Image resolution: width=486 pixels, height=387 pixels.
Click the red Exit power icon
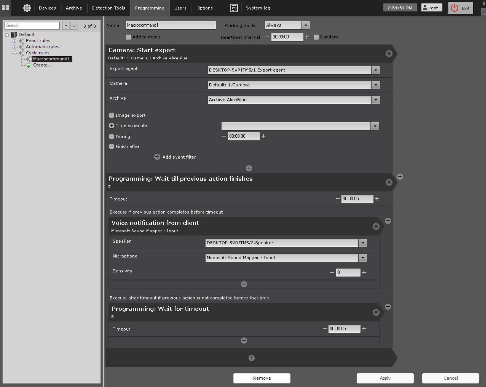(454, 8)
